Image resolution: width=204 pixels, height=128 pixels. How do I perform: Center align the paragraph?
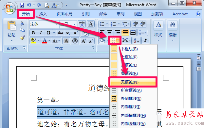[110, 32]
